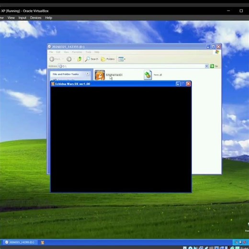Screen dimensions: 249x249
Task: Open the Views dropdown in Explorer toolbar
Action: click(122, 59)
